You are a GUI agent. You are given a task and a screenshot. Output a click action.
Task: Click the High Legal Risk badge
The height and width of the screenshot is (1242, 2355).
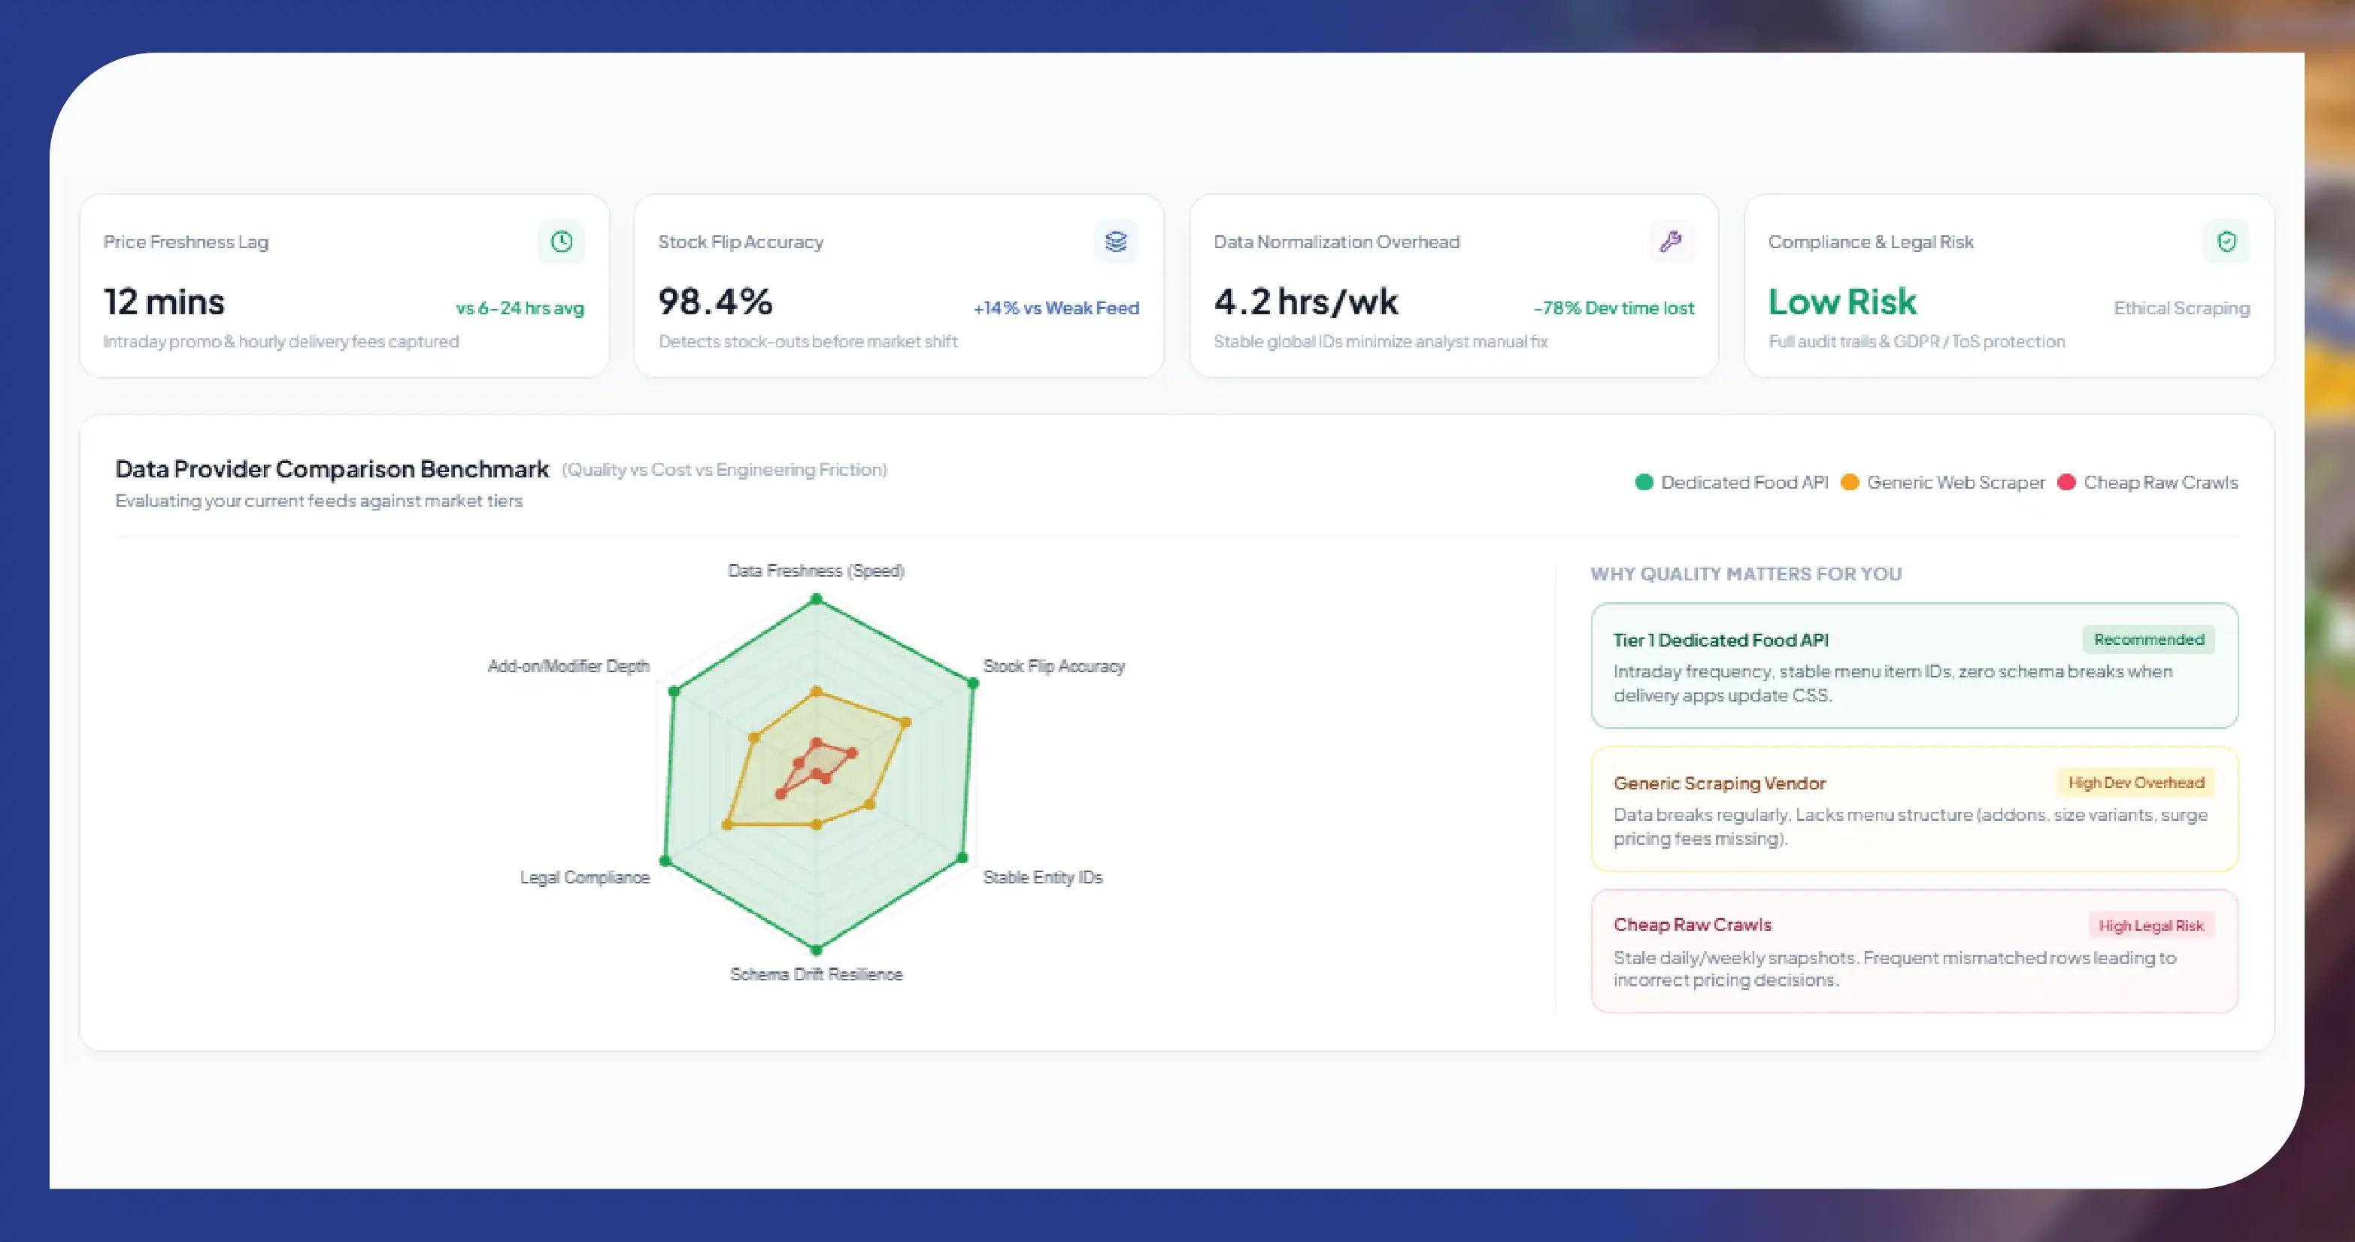pos(2150,925)
